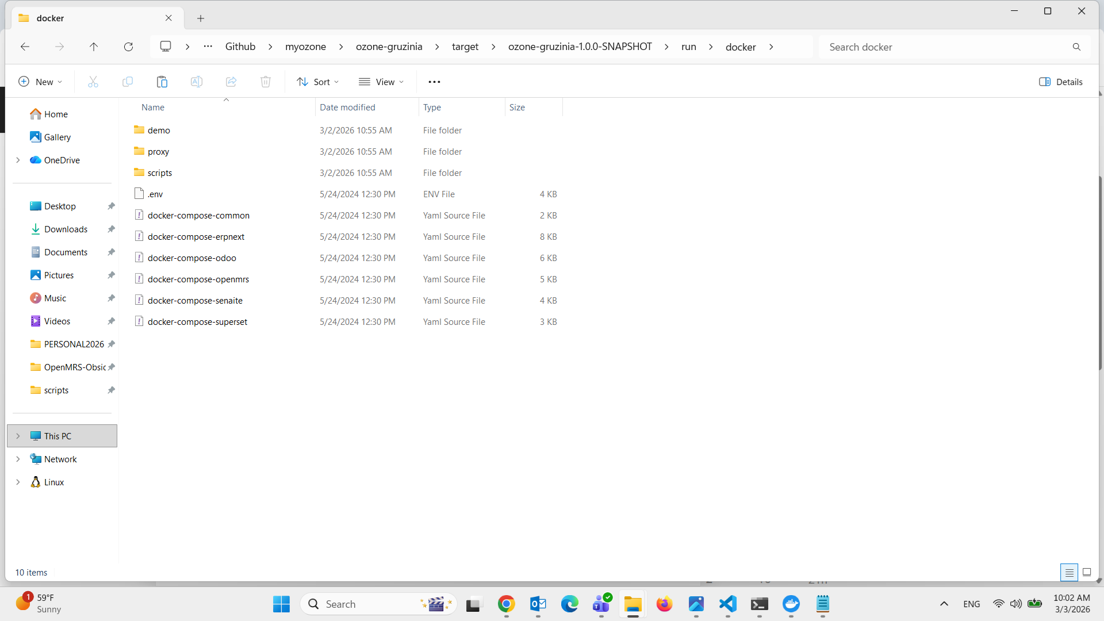This screenshot has height=621, width=1104.
Task: Click the back navigation arrow
Action: coord(25,47)
